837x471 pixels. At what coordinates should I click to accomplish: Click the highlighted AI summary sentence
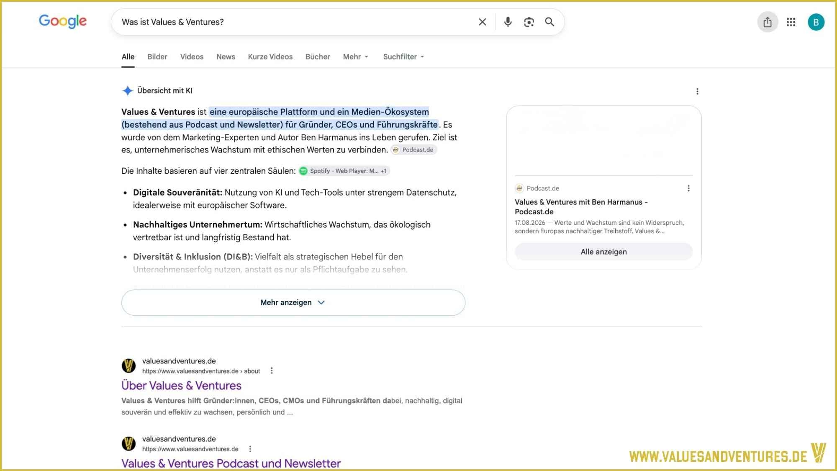[280, 118]
